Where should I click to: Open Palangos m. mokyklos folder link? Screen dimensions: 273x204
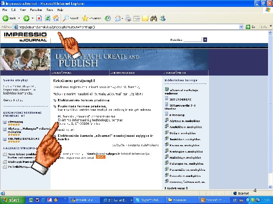(187, 164)
